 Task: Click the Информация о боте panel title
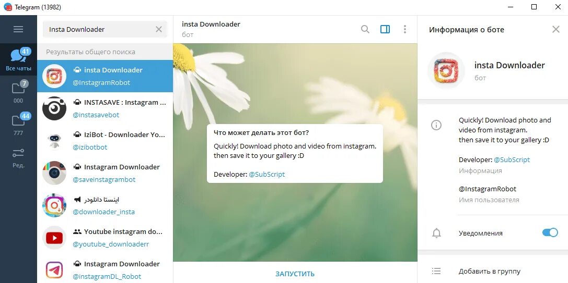pyautogui.click(x=467, y=30)
